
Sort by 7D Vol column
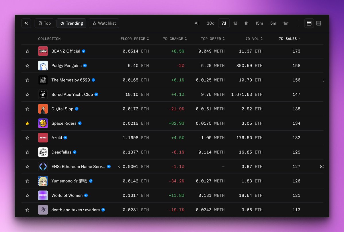pyautogui.click(x=254, y=39)
